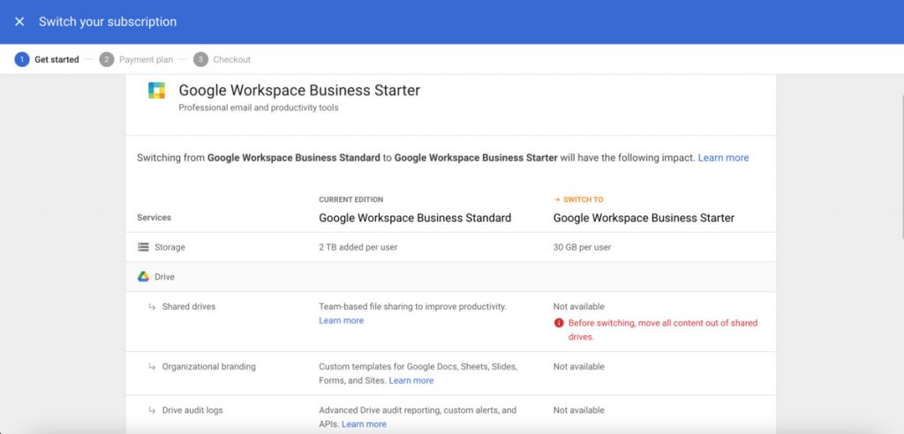Image resolution: width=904 pixels, height=434 pixels.
Task: Click Team-based file sharing description
Action: tap(413, 307)
